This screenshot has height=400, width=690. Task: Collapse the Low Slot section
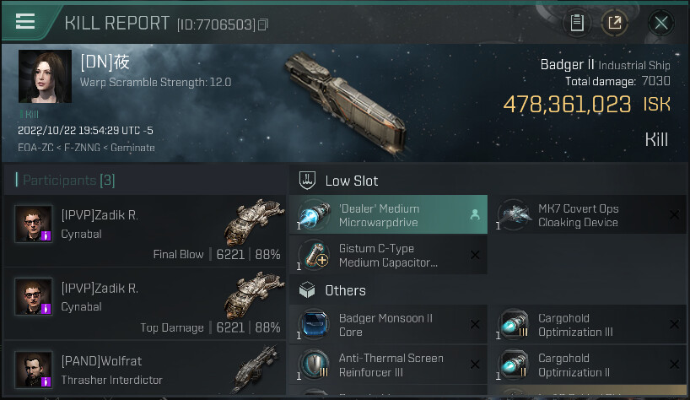[352, 181]
